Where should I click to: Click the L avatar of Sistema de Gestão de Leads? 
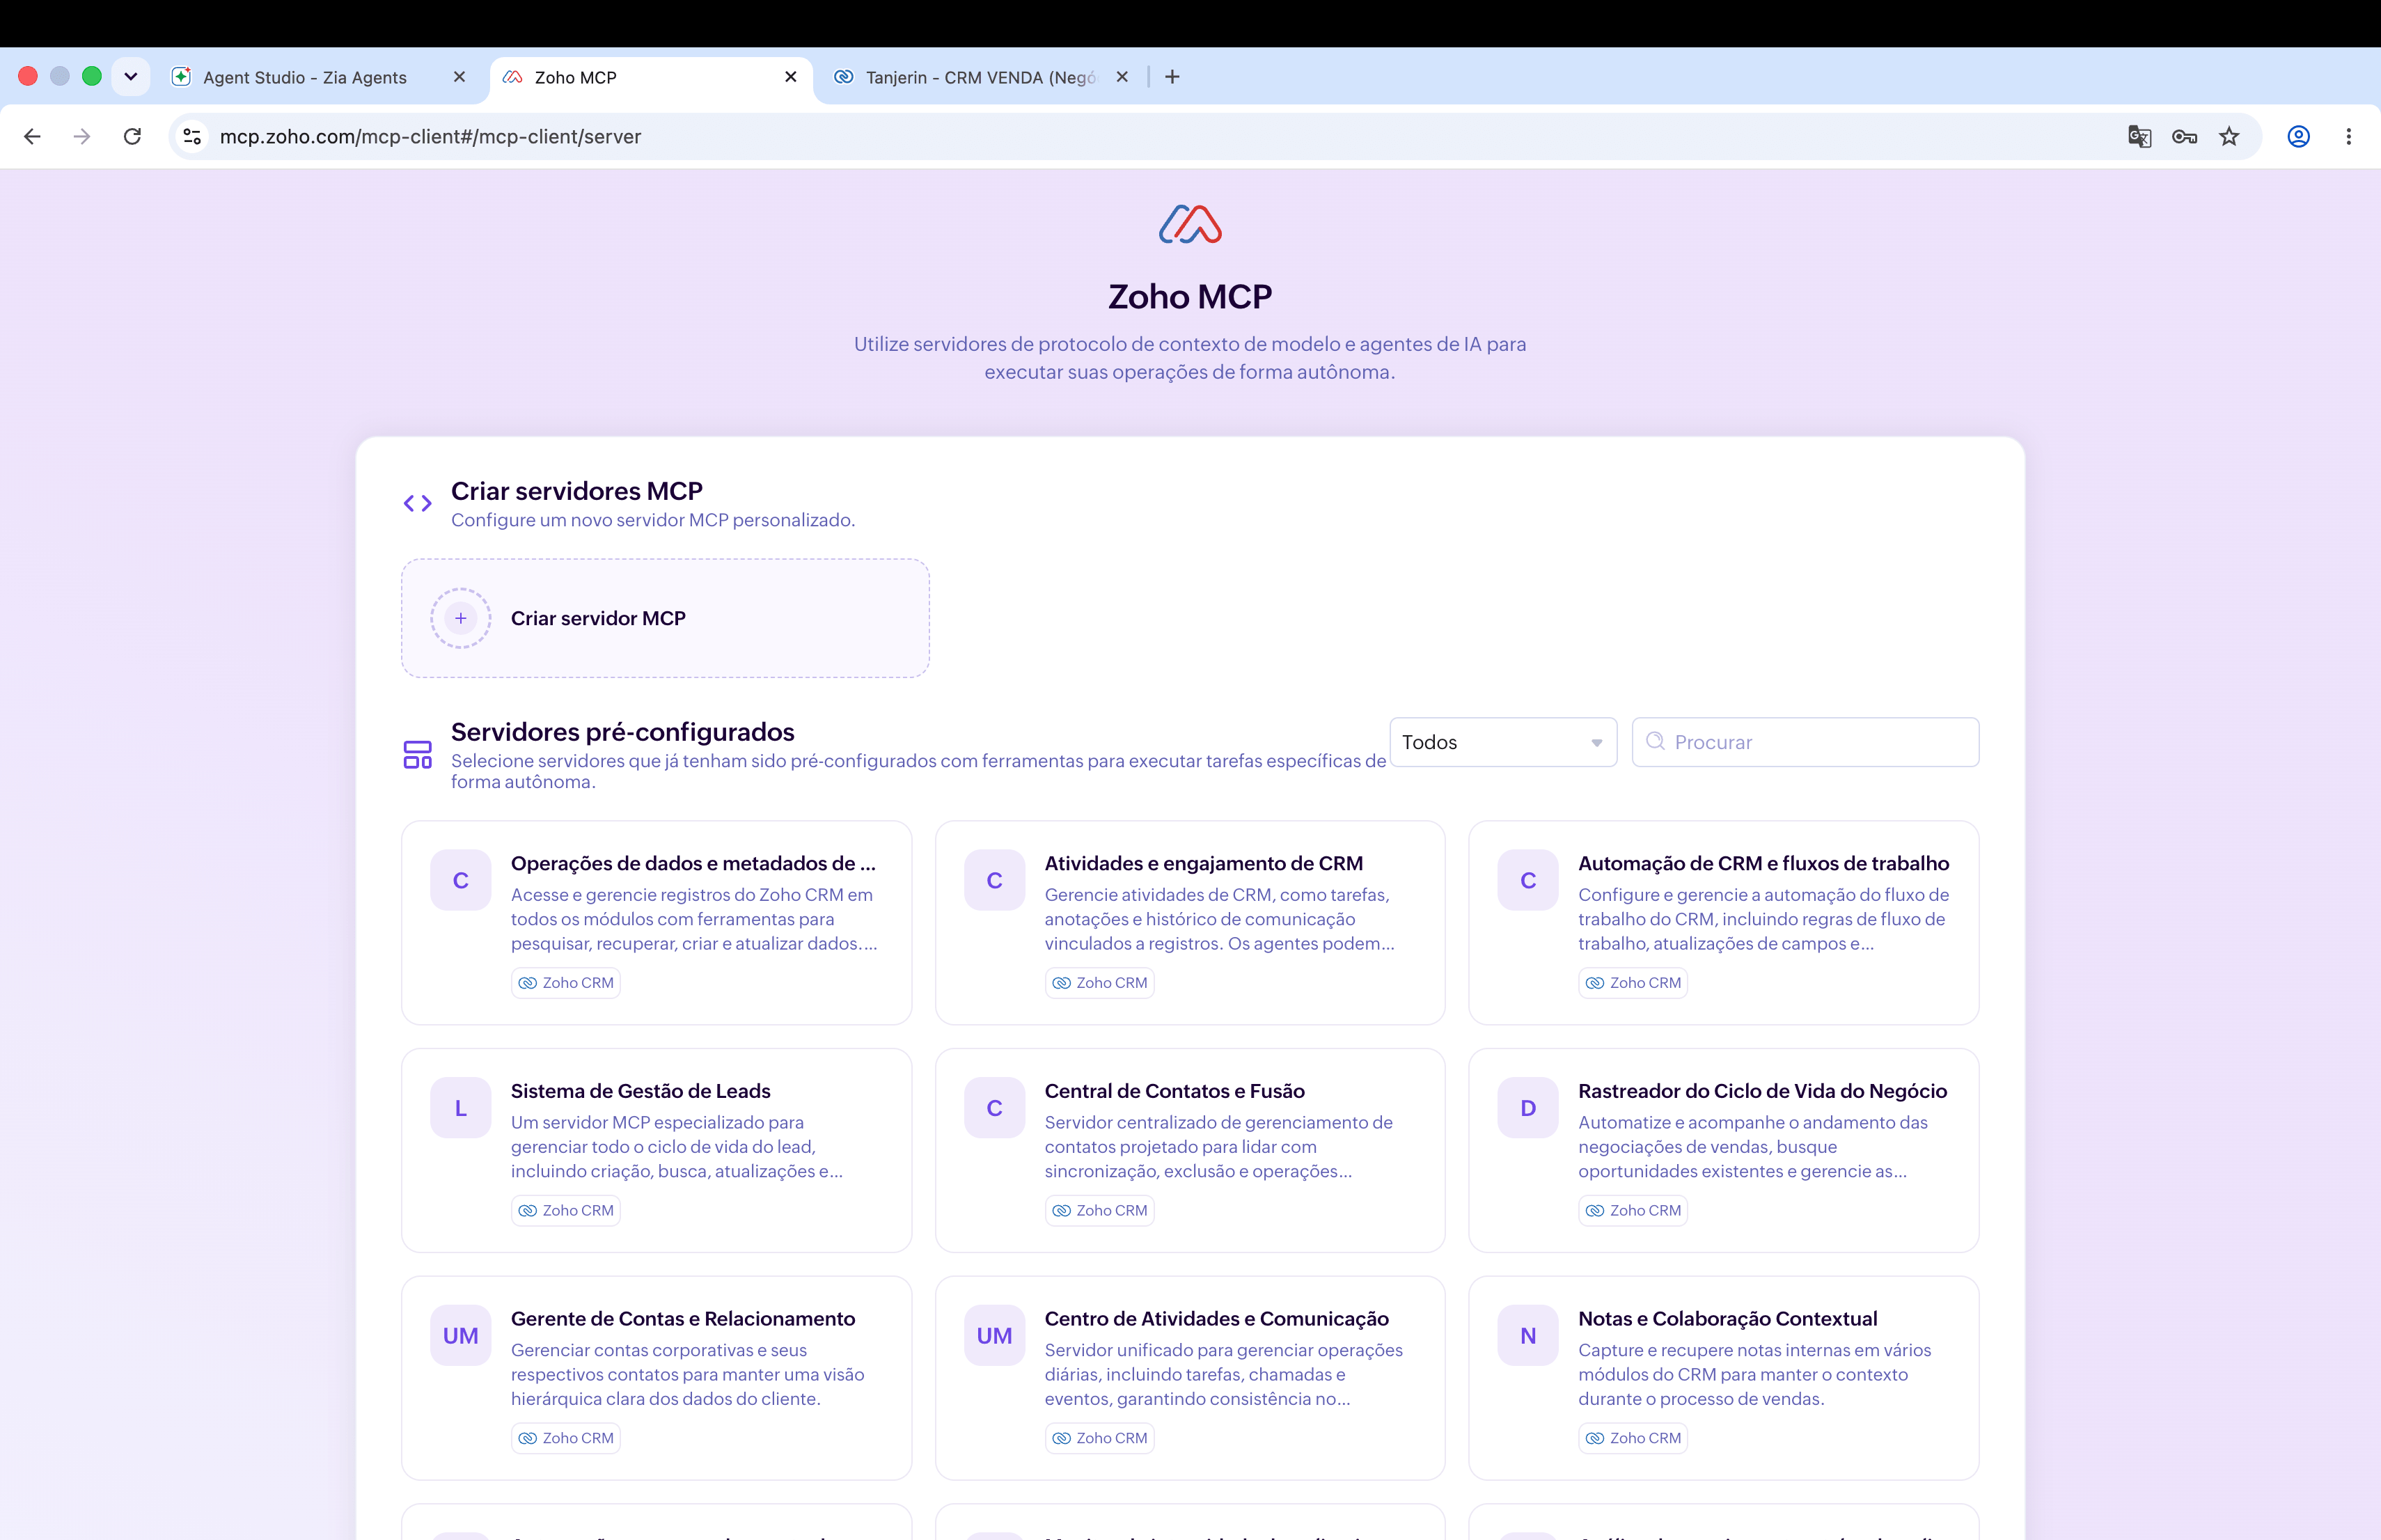pyautogui.click(x=461, y=1108)
